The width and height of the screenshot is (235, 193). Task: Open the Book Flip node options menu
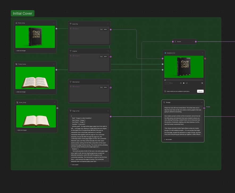[x=108, y=24]
